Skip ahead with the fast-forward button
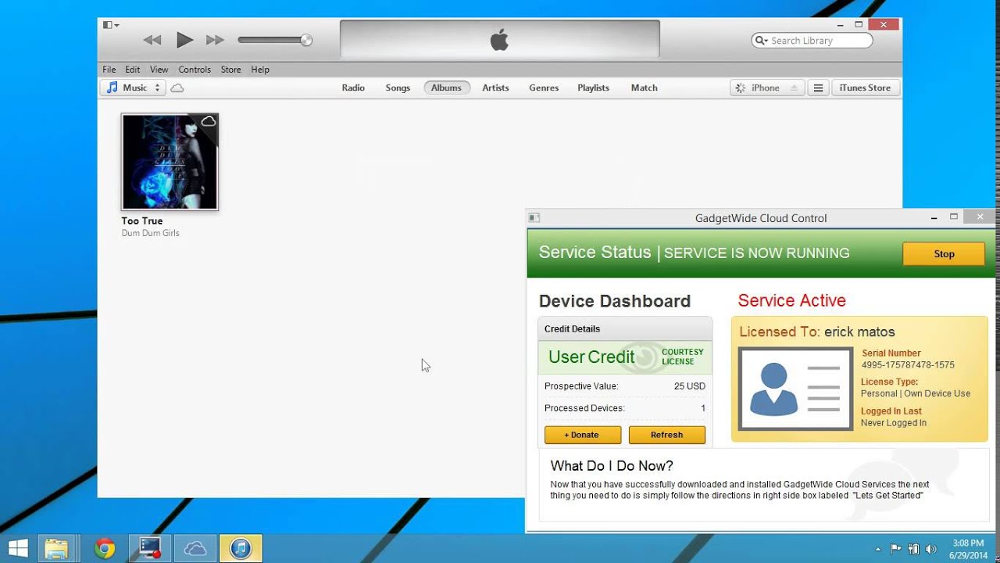Viewport: 1000px width, 563px height. pos(215,40)
